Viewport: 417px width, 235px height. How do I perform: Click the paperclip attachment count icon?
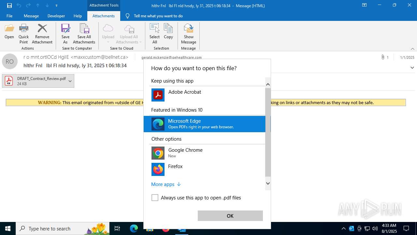383,57
